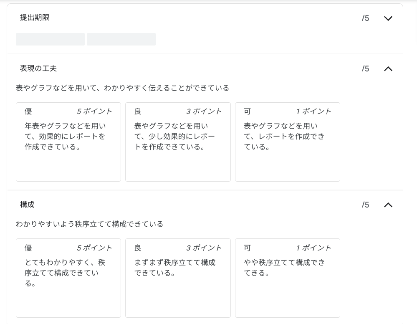Screen dimensions: 417x324
Task: Select 優 5ポイント card under 表現の工夫
Action: [68, 142]
